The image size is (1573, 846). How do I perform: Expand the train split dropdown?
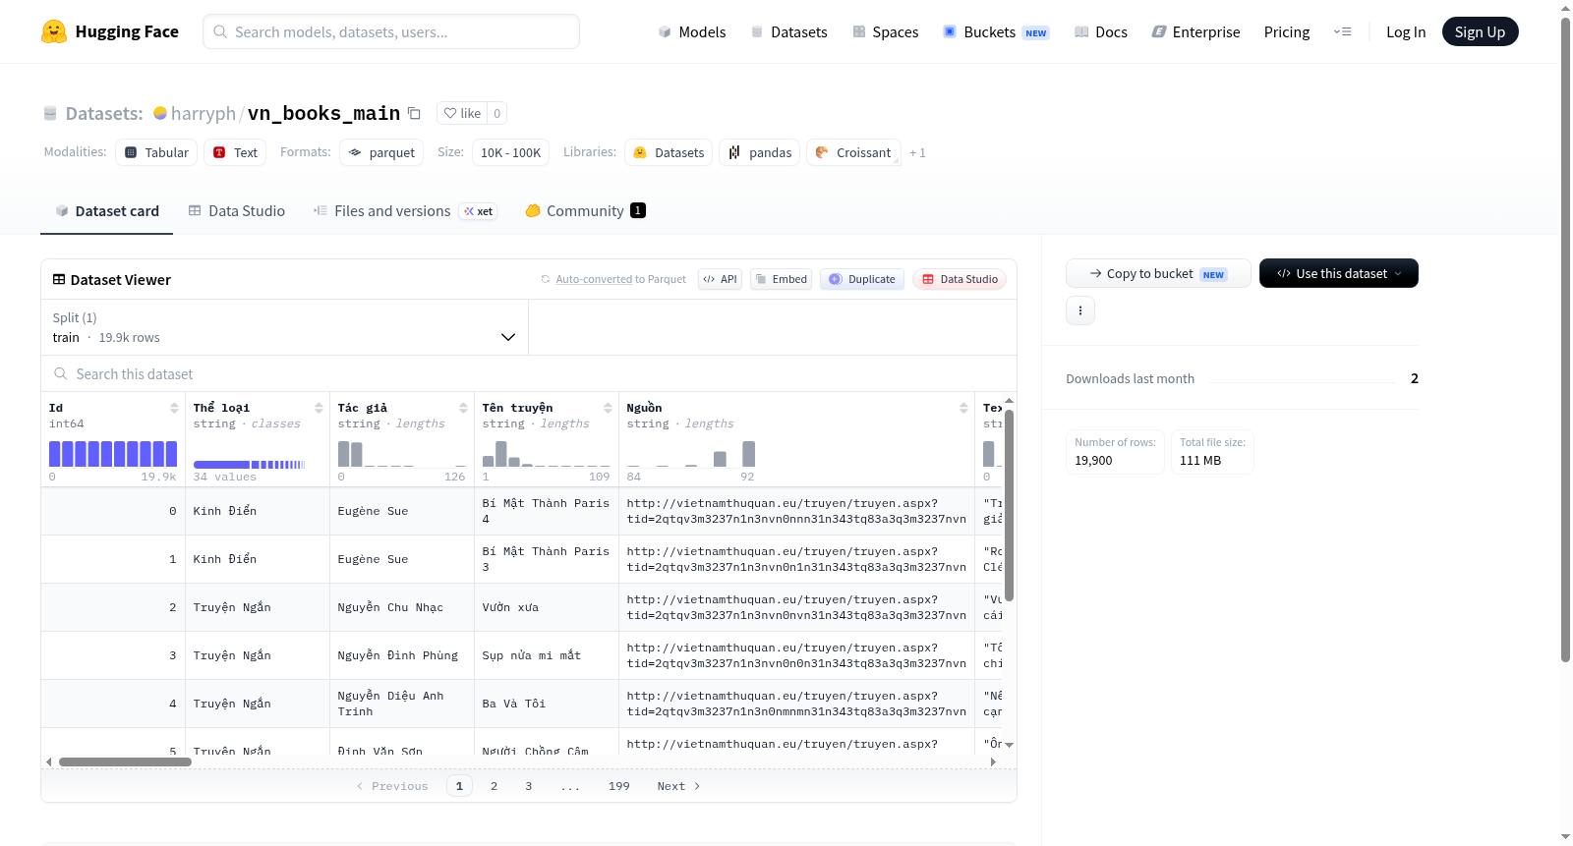[285, 327]
